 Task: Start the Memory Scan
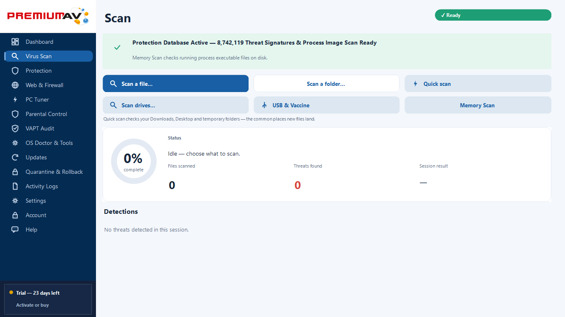click(478, 105)
